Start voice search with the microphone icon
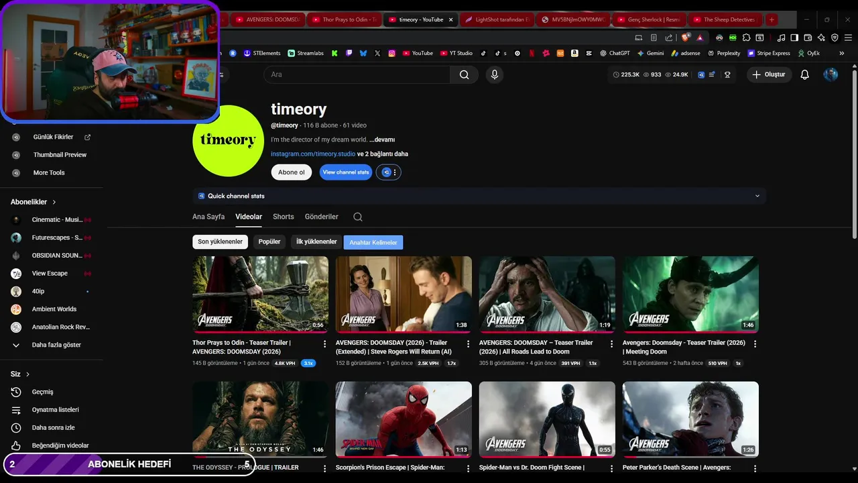Screen dimensions: 858x483 point(495,74)
